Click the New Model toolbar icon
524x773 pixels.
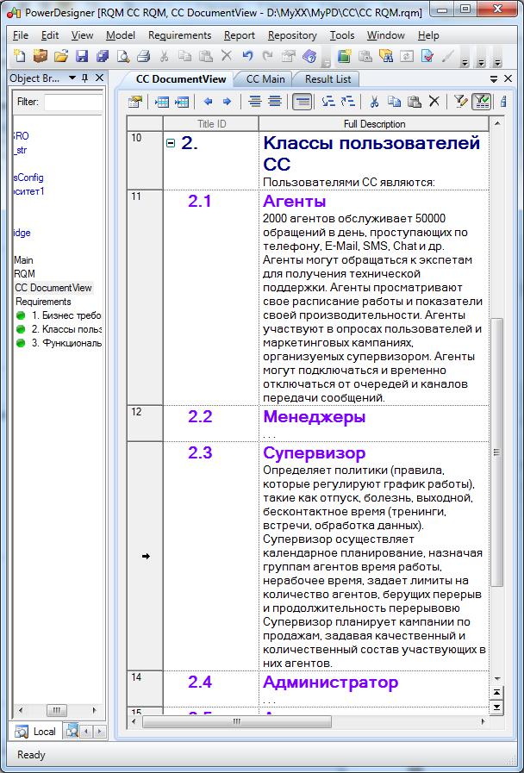tap(19, 56)
